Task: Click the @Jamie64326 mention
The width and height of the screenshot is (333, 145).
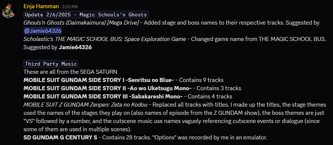Action: [x=43, y=31]
